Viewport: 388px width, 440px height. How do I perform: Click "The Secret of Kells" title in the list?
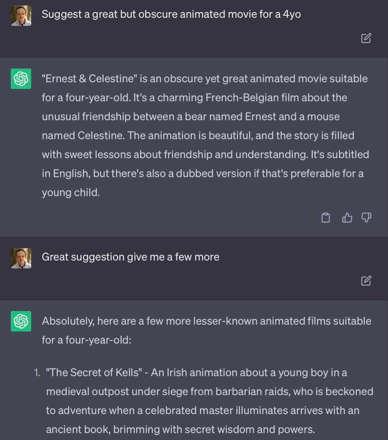94,373
